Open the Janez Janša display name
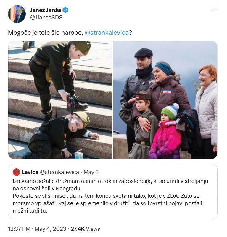The image size is (227, 237). point(46,10)
